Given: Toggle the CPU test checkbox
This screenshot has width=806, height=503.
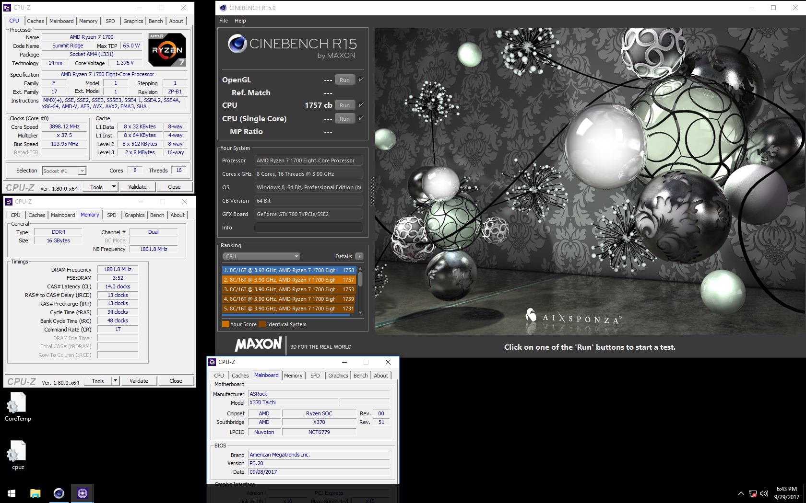Looking at the screenshot, I should point(361,105).
